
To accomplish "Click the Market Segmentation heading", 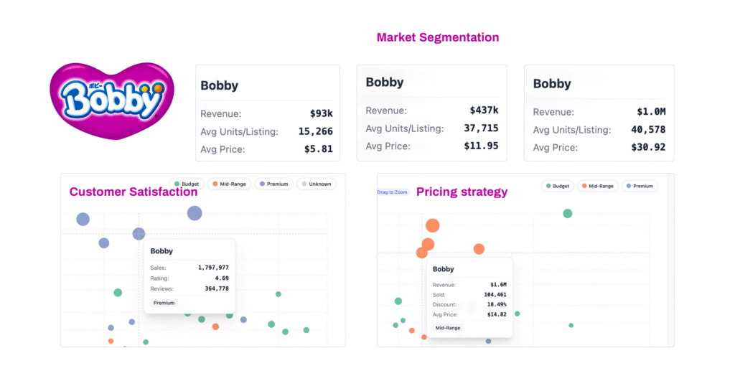I will [x=438, y=37].
